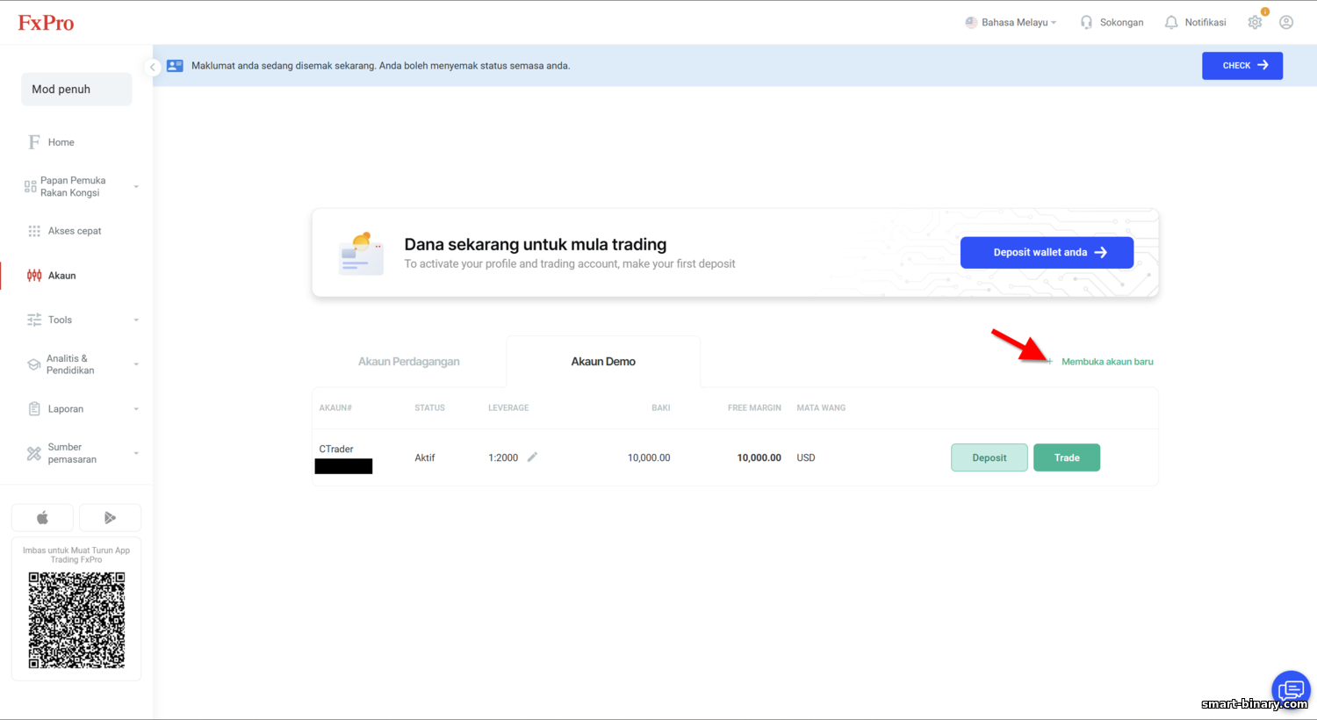Expand the Laporan sidebar section
The image size is (1317, 720).
pyautogui.click(x=81, y=409)
